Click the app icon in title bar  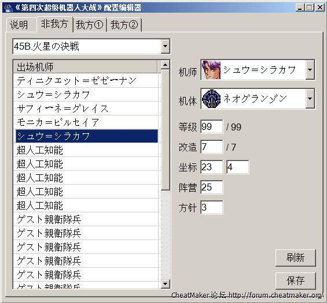pos(8,8)
